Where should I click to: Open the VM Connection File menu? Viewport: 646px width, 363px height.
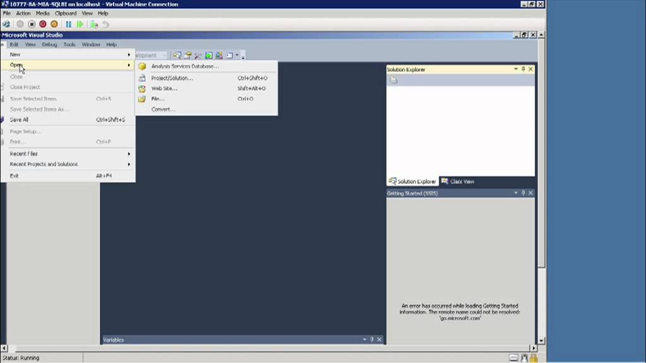pos(6,13)
